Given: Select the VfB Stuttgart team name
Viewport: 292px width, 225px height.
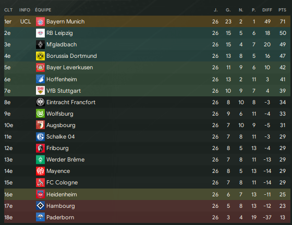Looking at the screenshot, I should pyautogui.click(x=64, y=91).
